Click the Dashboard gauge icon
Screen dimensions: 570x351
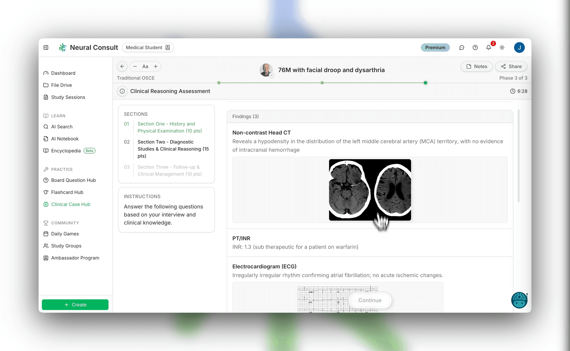click(46, 73)
